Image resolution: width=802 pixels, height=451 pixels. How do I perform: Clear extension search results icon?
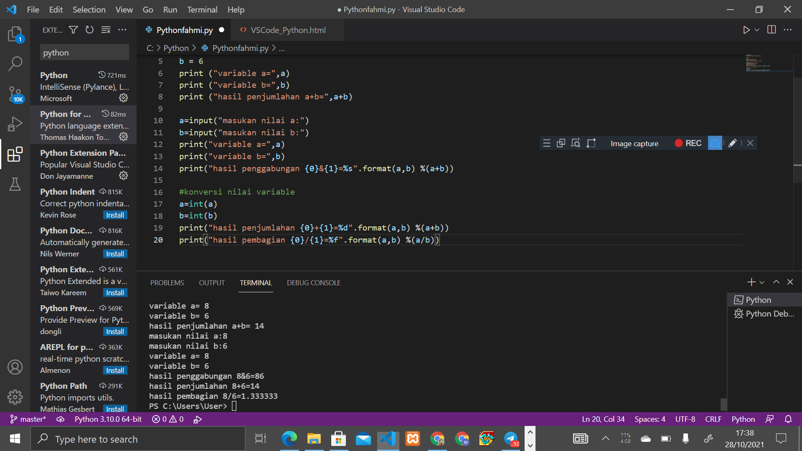[x=106, y=30]
